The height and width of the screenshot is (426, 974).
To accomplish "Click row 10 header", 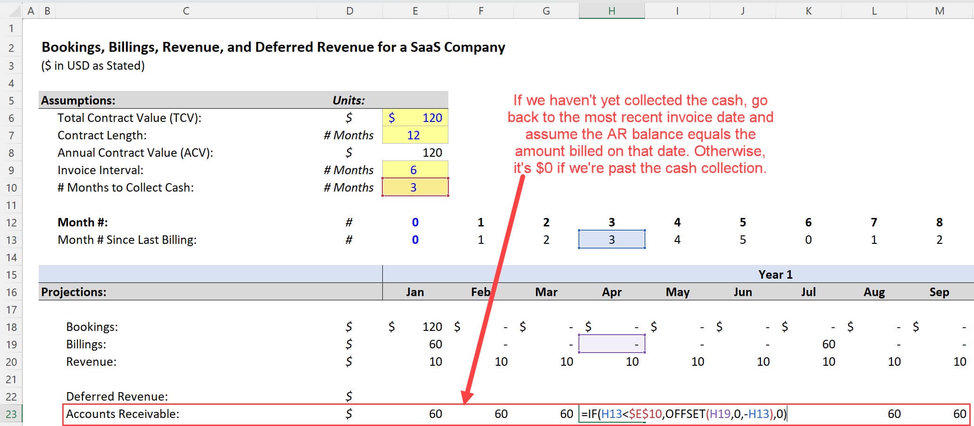I will [12, 187].
